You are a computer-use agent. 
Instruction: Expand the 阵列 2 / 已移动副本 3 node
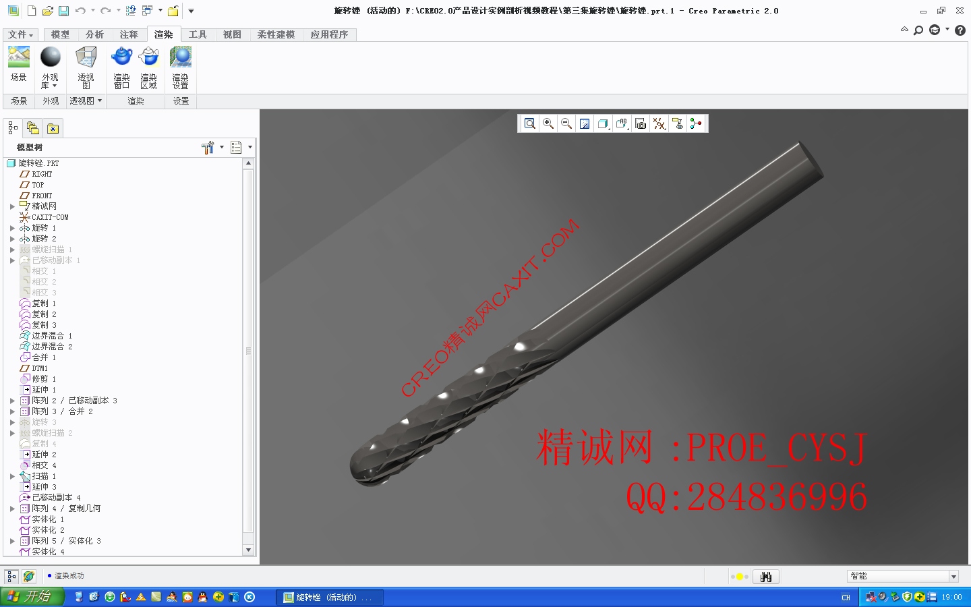(x=12, y=401)
